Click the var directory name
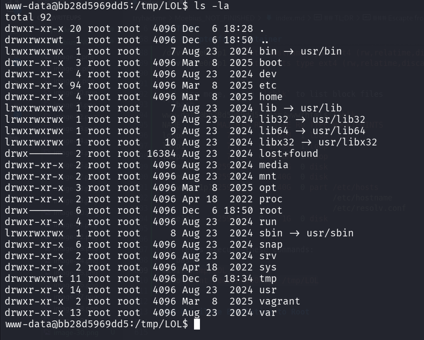 click(268, 313)
